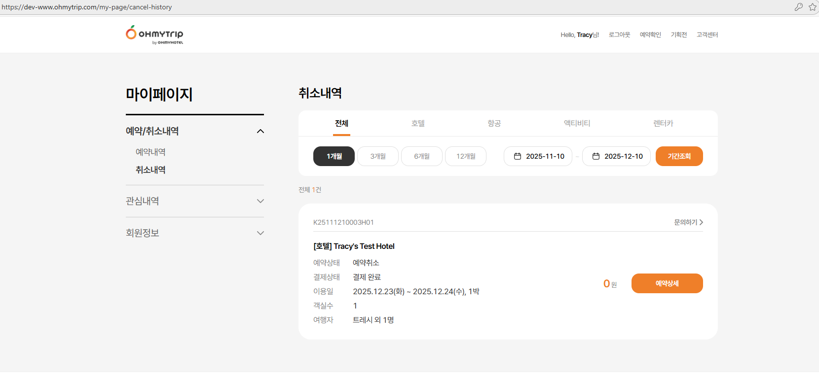The width and height of the screenshot is (819, 377).
Task: Switch to the 호텔 tab
Action: (x=418, y=123)
